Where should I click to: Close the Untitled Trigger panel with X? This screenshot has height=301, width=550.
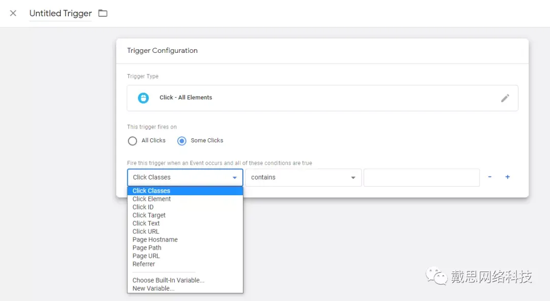[x=13, y=13]
